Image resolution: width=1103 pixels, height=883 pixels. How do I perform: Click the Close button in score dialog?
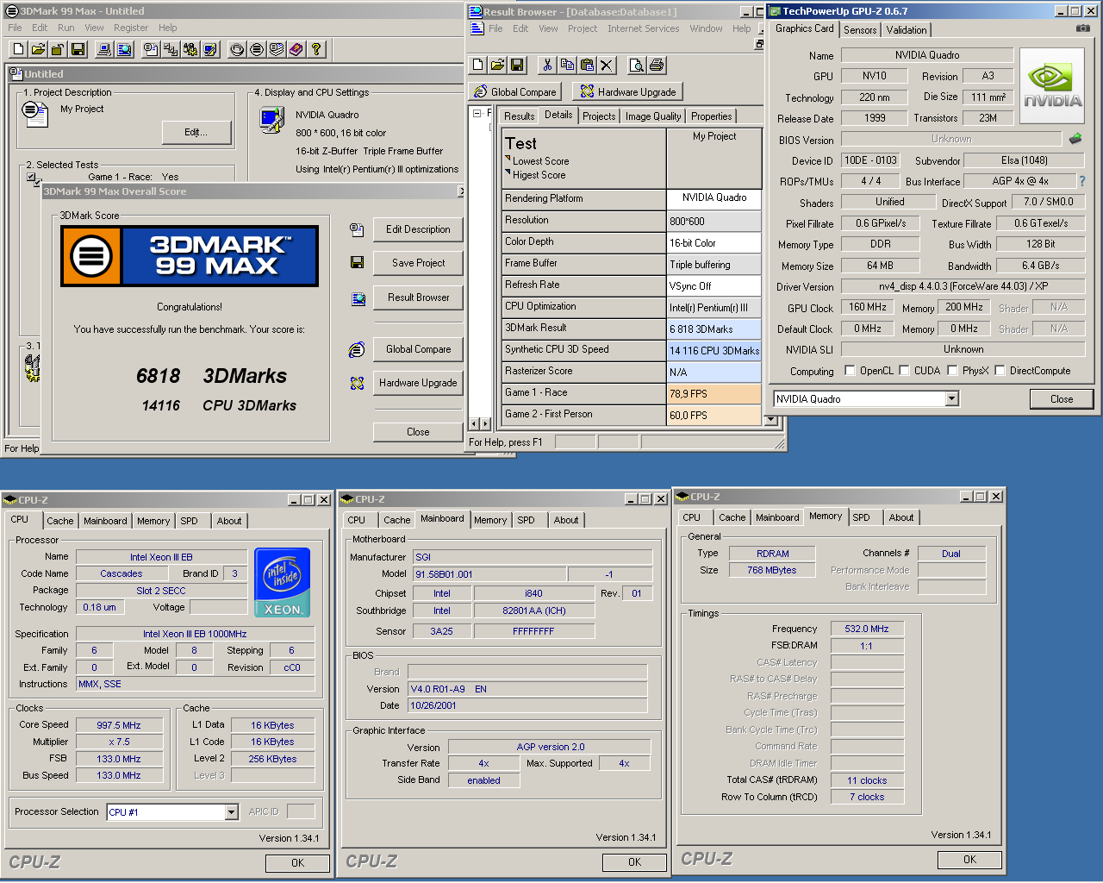(x=418, y=432)
